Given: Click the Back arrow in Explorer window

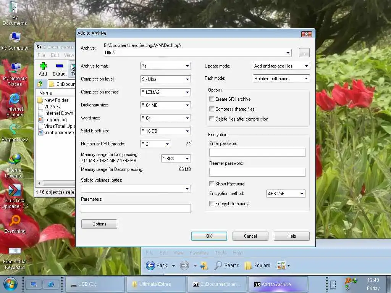Looking at the screenshot, I should pyautogui.click(x=150, y=266).
